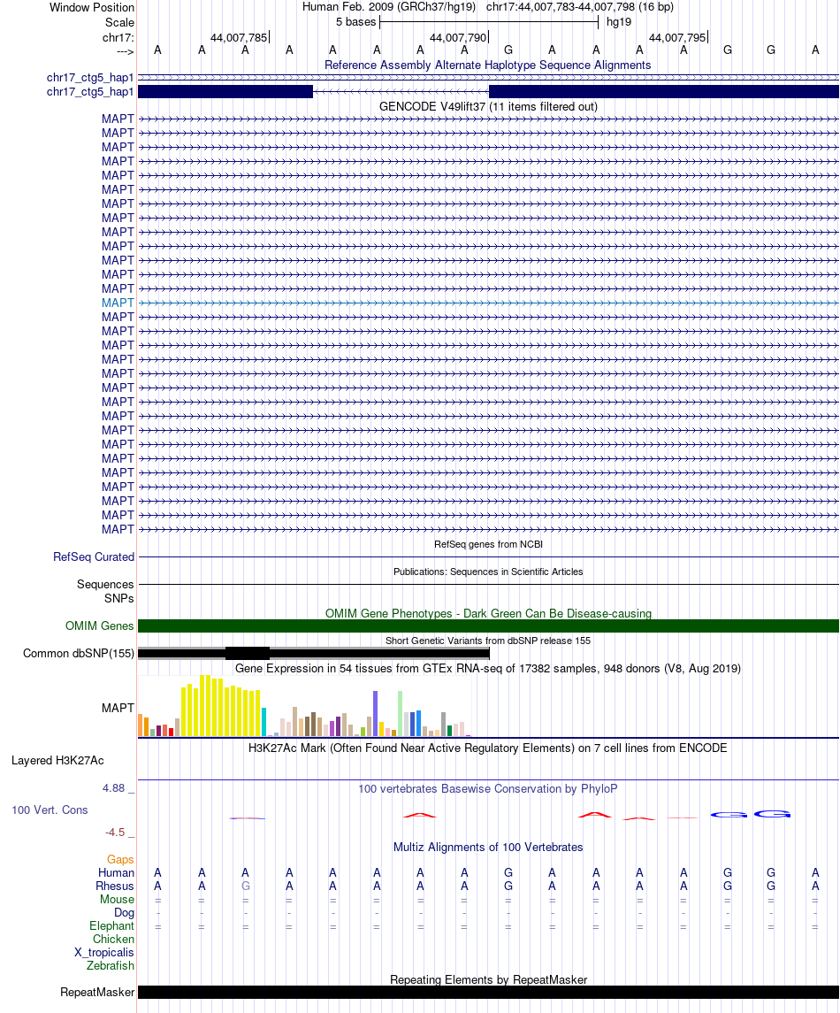The image size is (840, 1013).
Task: Click the dark green OMIM gene bar
Action: (x=489, y=626)
